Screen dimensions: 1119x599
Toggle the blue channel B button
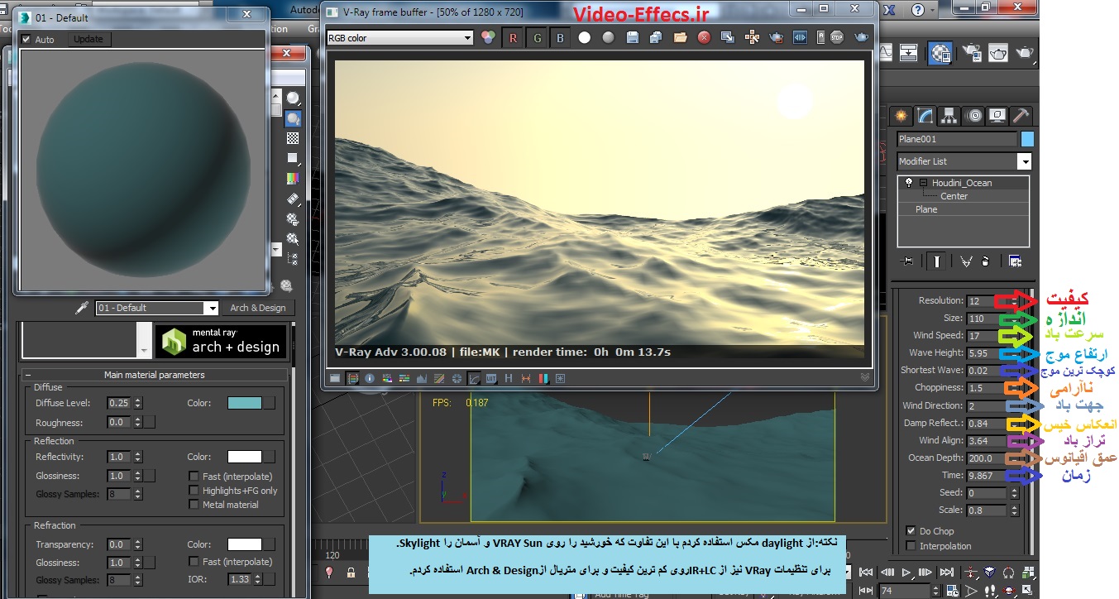(560, 37)
